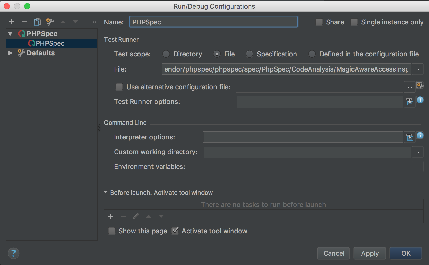Viewport: 429px width, 265px height.
Task: Check Use alternative configuration file
Action: 119,87
